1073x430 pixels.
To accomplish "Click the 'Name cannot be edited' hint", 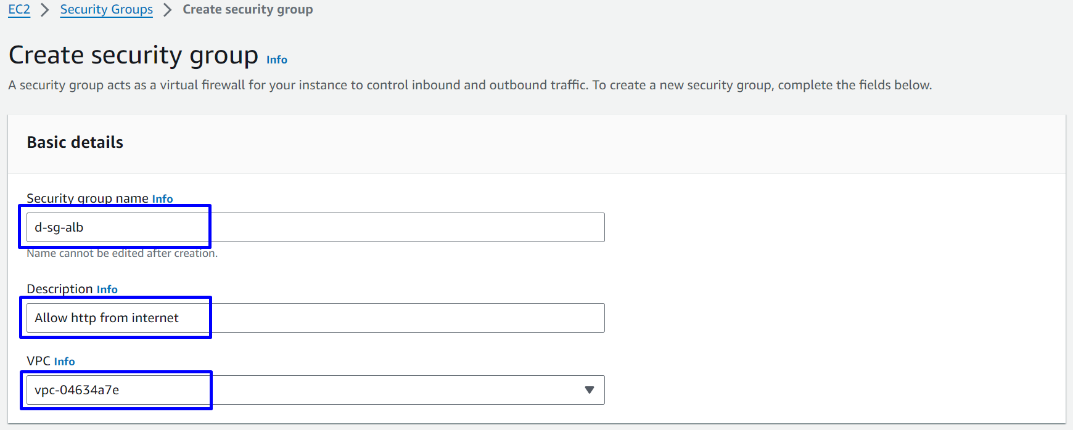I will coord(122,253).
